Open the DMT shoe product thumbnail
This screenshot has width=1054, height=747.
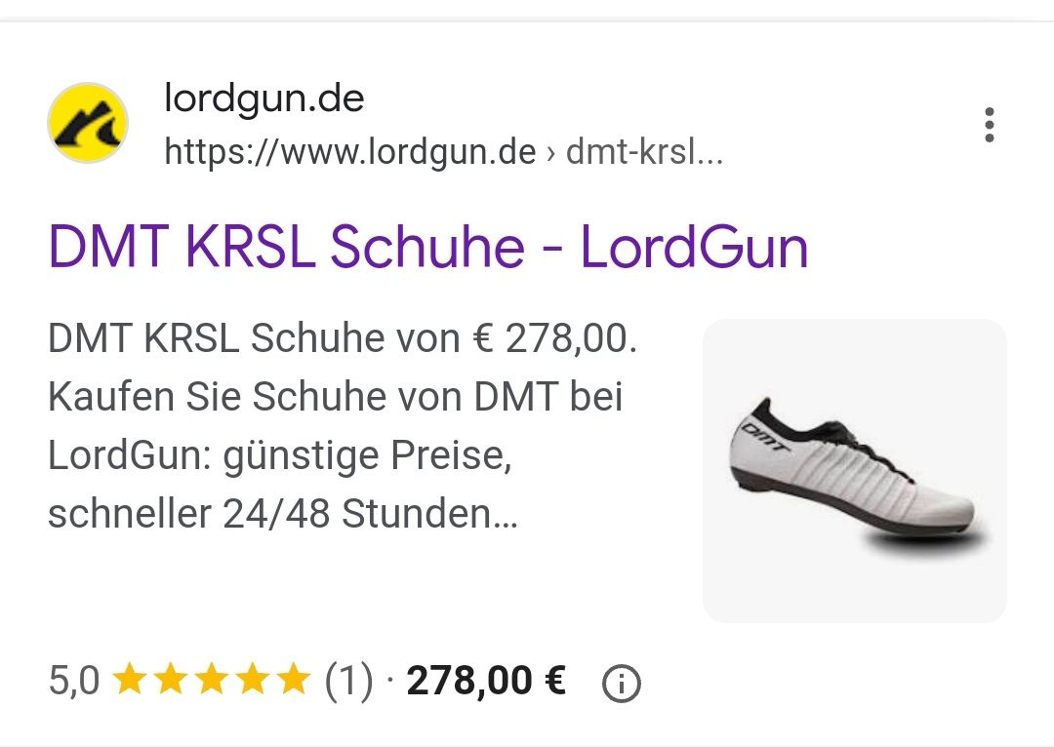point(854,471)
